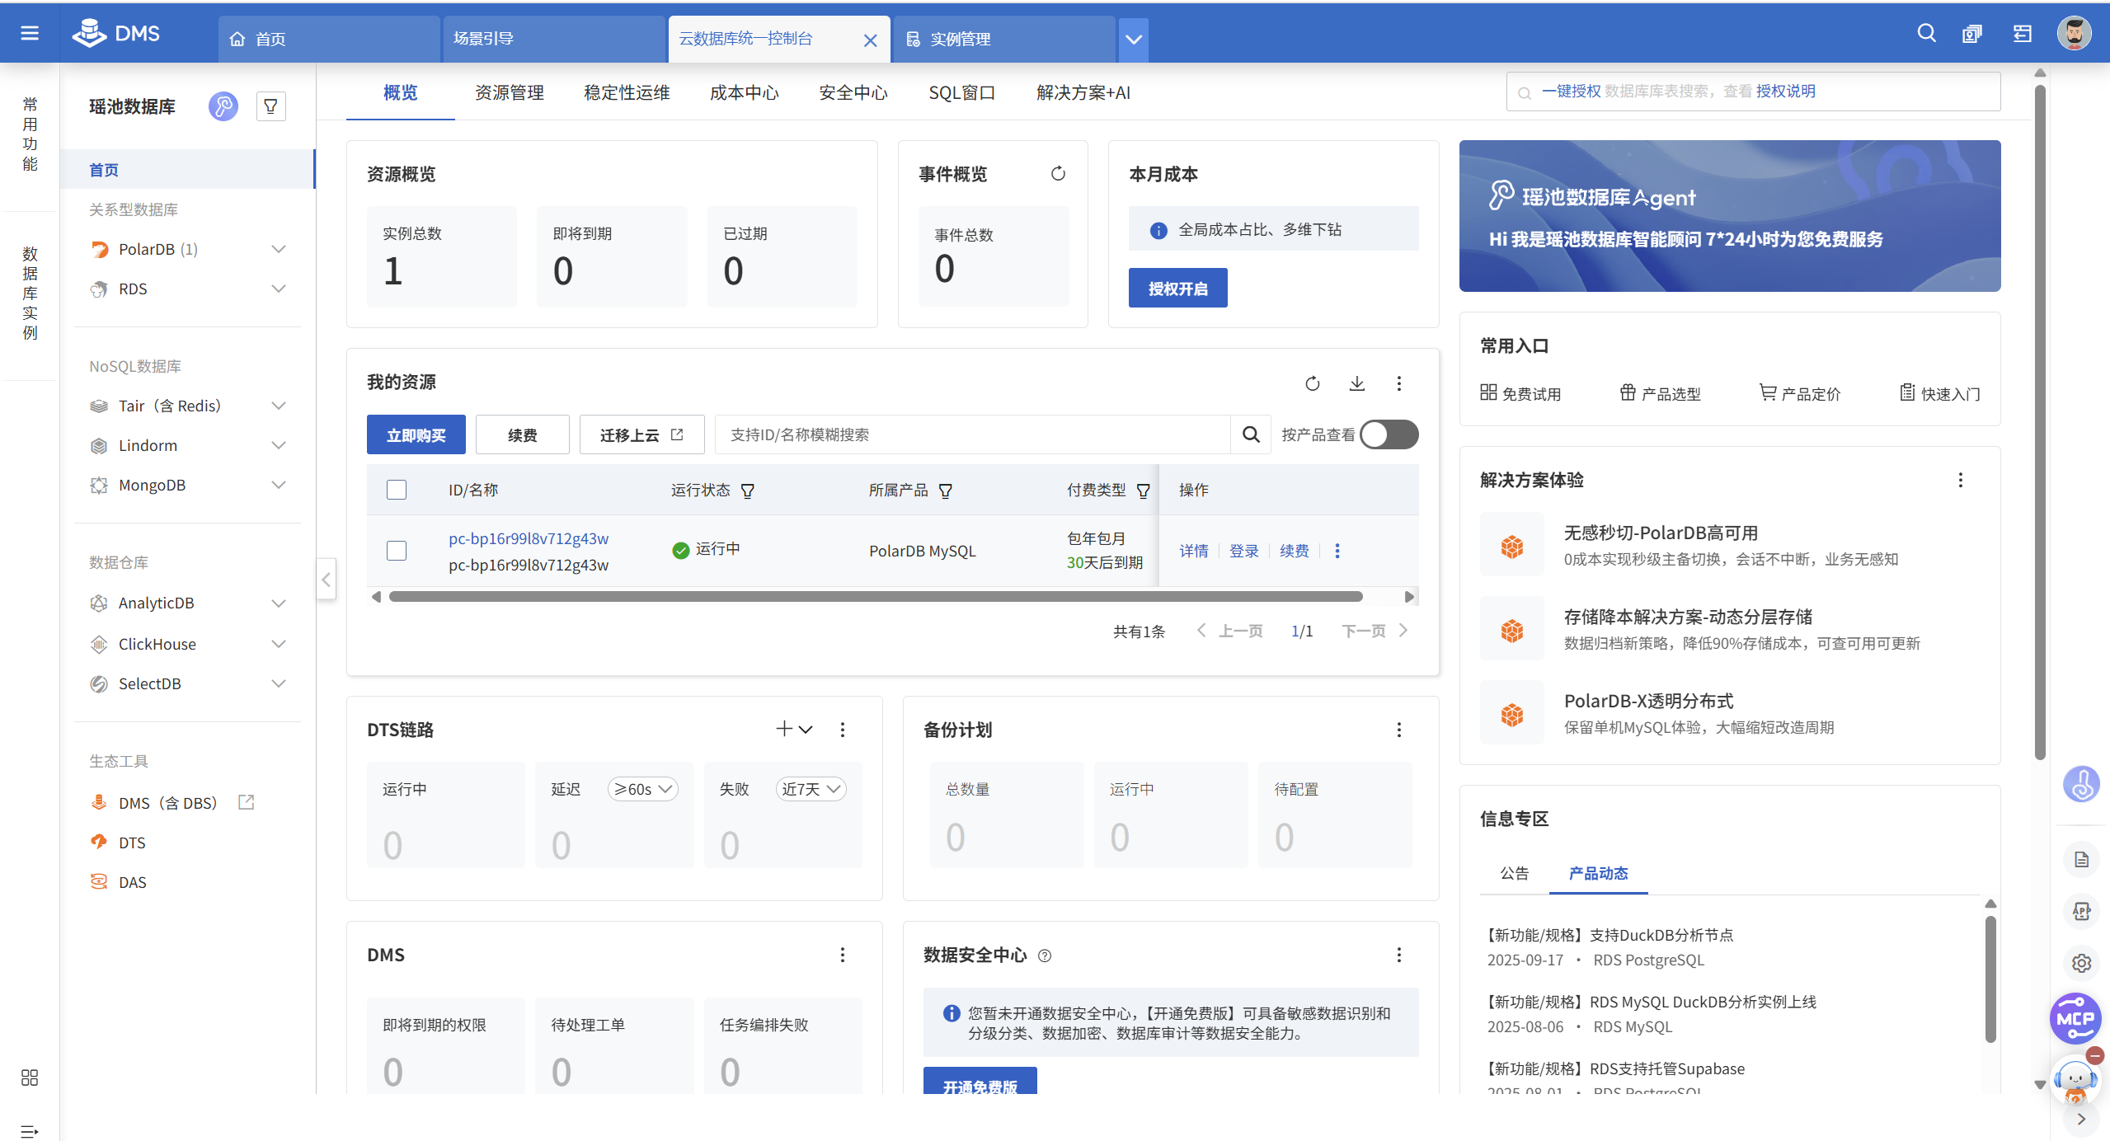This screenshot has width=2110, height=1141.
Task: Expand the Lindorm node
Action: coord(279,445)
